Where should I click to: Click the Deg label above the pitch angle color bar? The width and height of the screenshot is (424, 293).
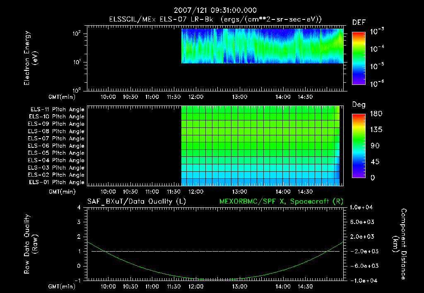359,105
